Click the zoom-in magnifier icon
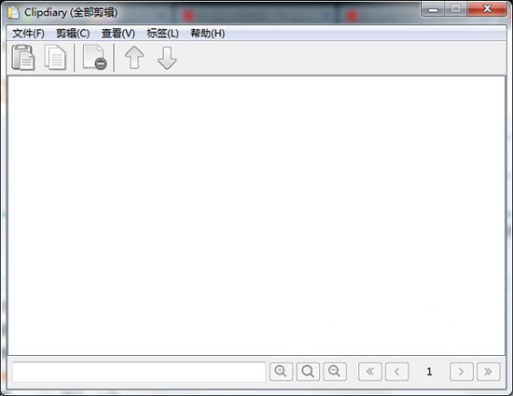The height and width of the screenshot is (396, 513). pyautogui.click(x=281, y=372)
